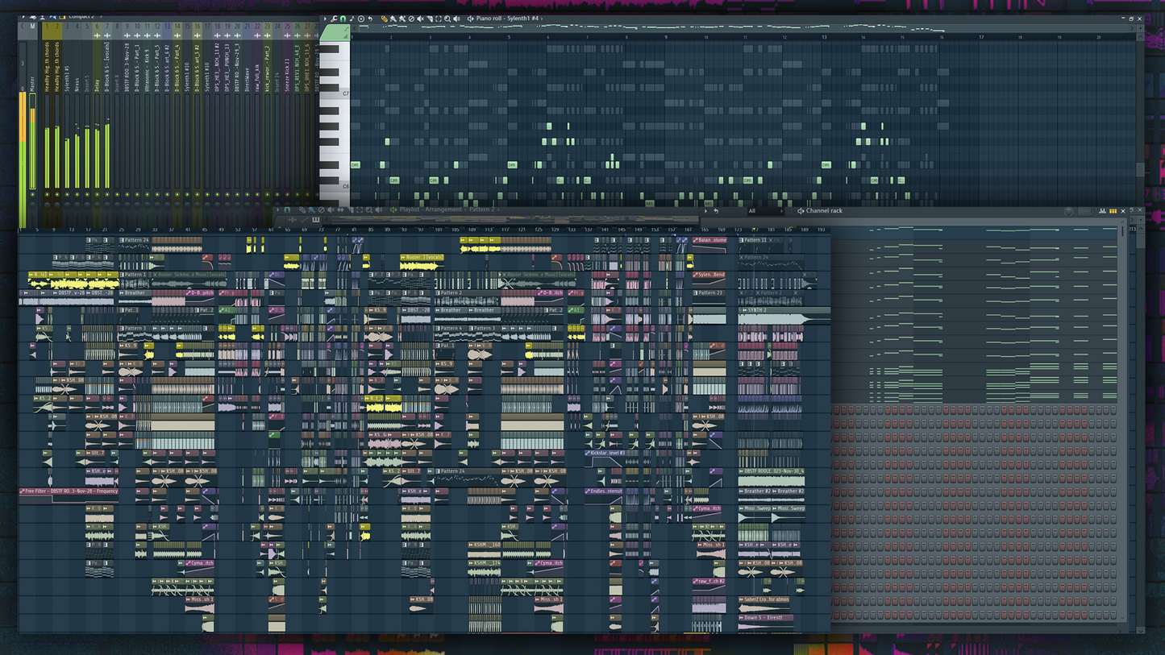Open the Channel rack graph editor icon
The width and height of the screenshot is (1165, 655).
pos(1102,211)
